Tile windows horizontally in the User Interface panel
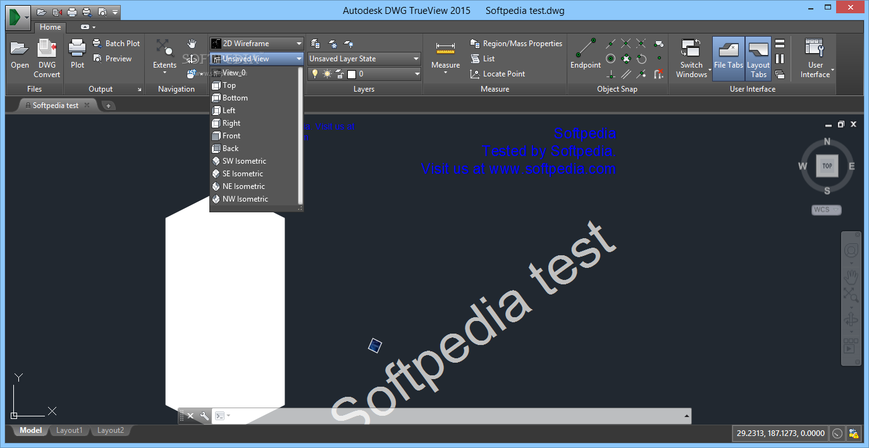The image size is (869, 448). (780, 44)
